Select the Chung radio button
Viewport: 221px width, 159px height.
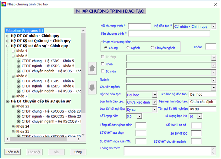(x=106, y=48)
